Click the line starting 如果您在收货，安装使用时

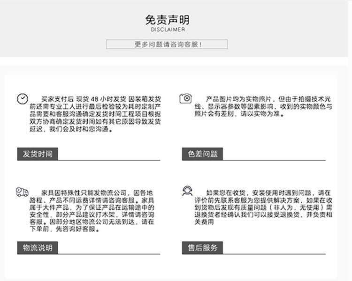[268, 192]
